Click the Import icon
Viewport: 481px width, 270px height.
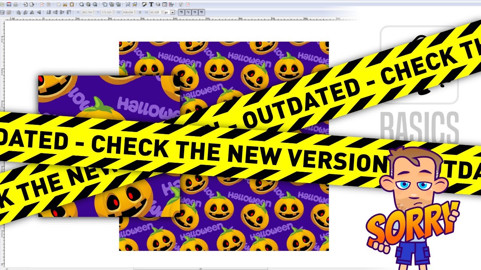[25, 4]
